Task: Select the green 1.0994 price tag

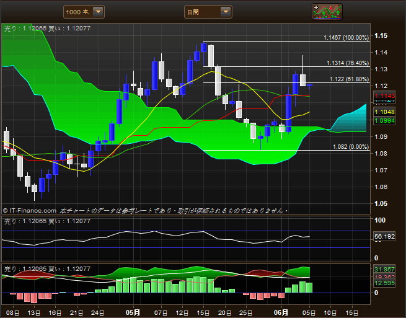Action: point(384,121)
